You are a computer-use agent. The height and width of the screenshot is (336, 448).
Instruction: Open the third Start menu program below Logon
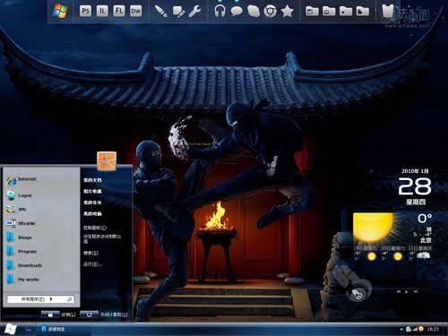coord(16,210)
